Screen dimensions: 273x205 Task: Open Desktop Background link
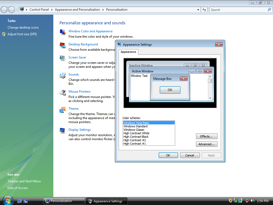click(83, 44)
